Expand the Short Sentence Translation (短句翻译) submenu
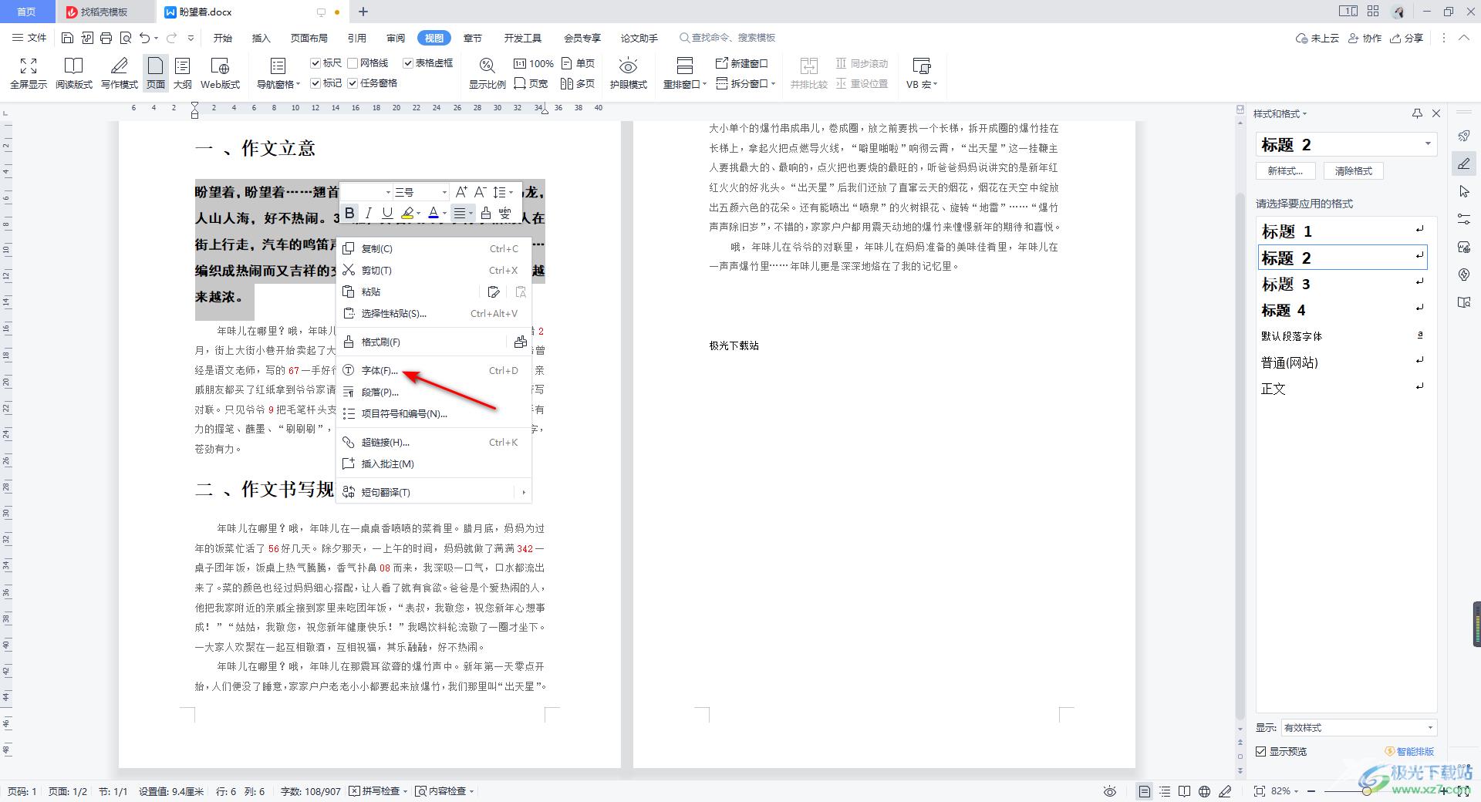The width and height of the screenshot is (1481, 802). point(524,492)
